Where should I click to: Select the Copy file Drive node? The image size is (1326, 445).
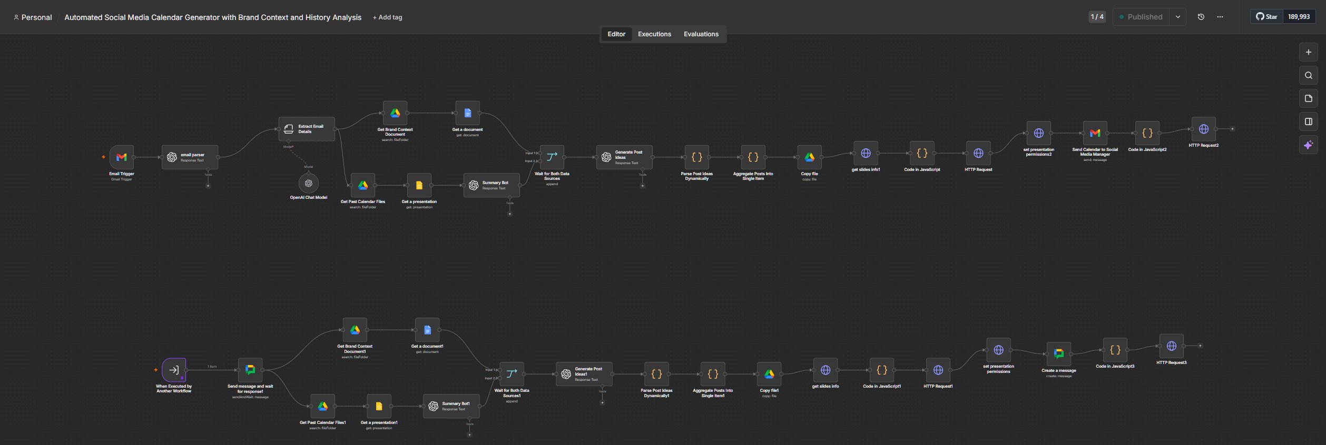click(810, 157)
